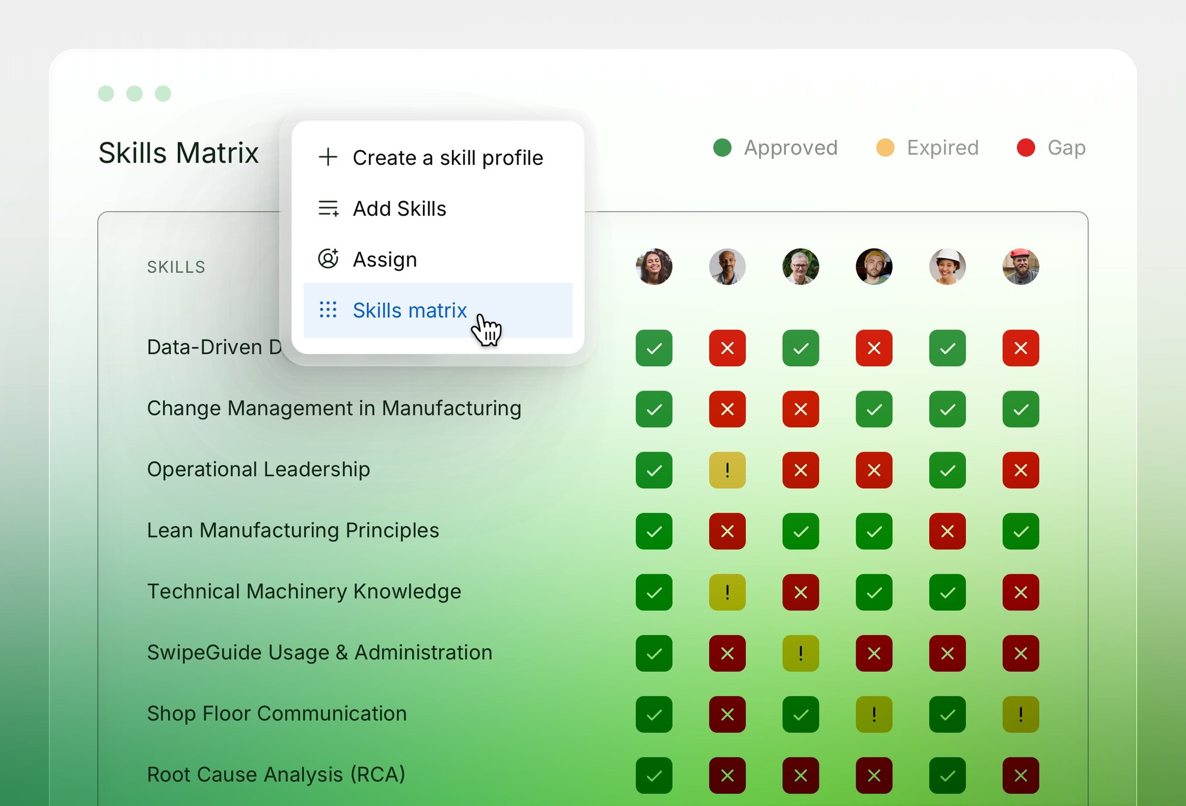Open second employee avatar, bald man with beard
Viewport: 1186px width, 806px height.
[728, 267]
